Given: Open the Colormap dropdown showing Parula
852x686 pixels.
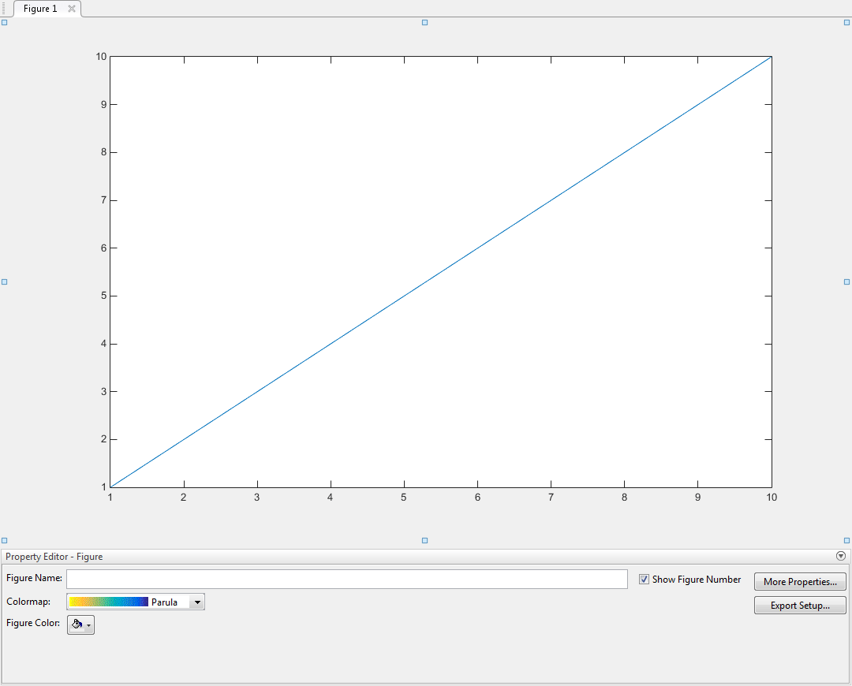Looking at the screenshot, I should point(196,602).
